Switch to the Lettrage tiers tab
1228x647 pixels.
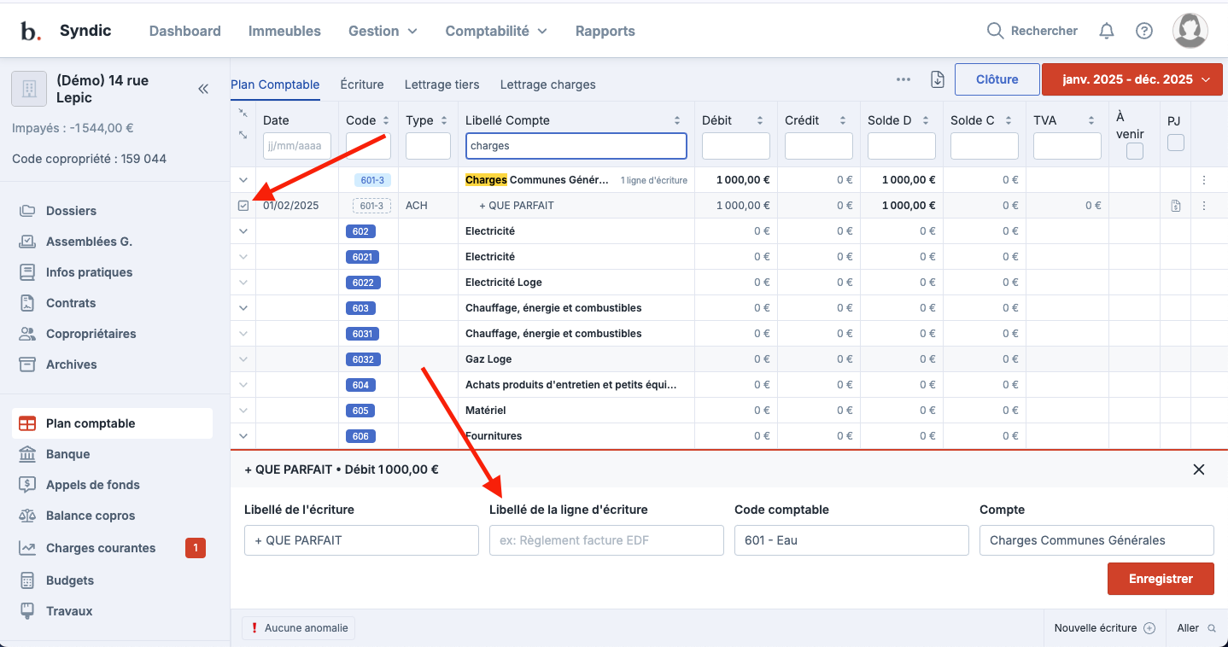coord(441,85)
